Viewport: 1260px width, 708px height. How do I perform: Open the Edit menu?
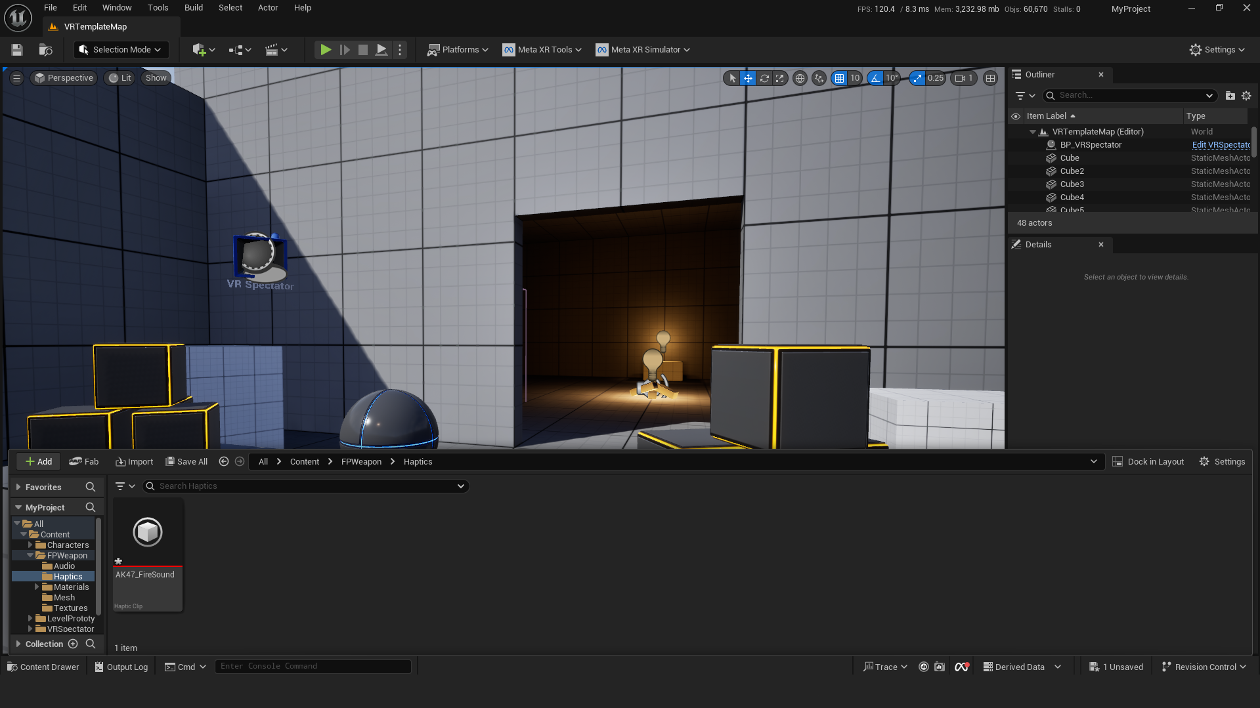[x=79, y=8]
